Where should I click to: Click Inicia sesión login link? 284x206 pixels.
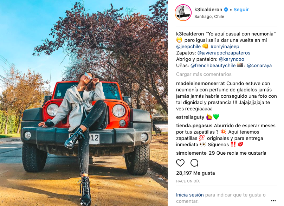pyautogui.click(x=190, y=195)
